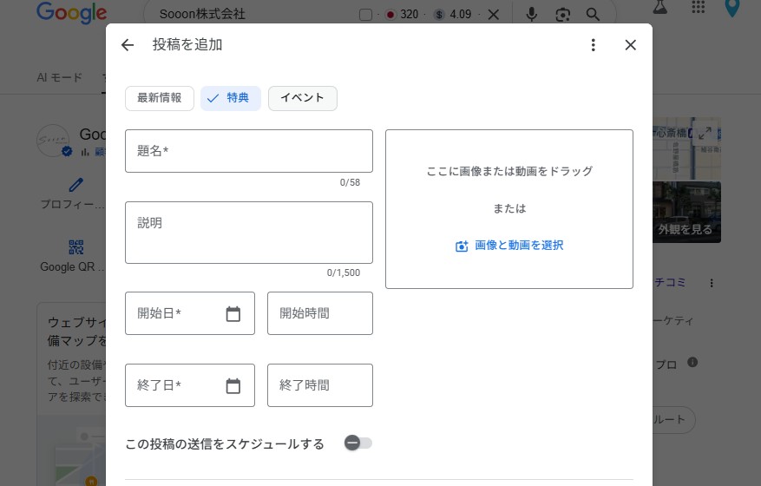This screenshot has height=486, width=761.
Task: Open the 終了時間 time selector
Action: coord(320,385)
